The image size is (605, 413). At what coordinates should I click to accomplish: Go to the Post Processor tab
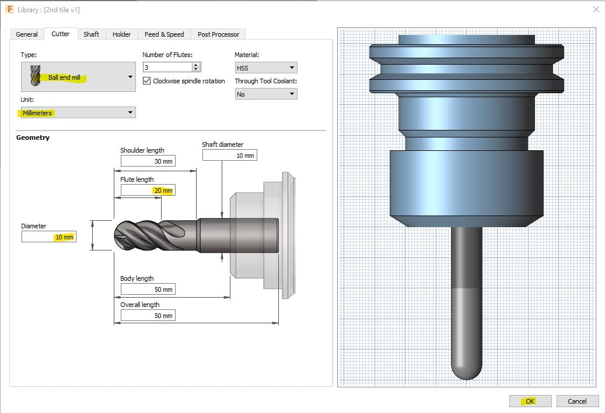tap(218, 34)
